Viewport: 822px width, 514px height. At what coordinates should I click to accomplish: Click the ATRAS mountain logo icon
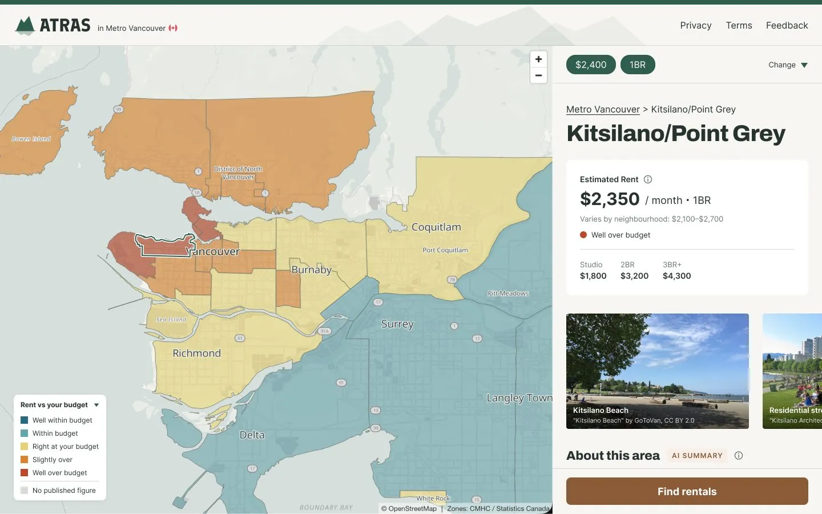pyautogui.click(x=25, y=26)
